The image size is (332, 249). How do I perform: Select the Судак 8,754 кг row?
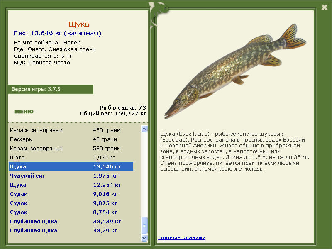click(71, 212)
